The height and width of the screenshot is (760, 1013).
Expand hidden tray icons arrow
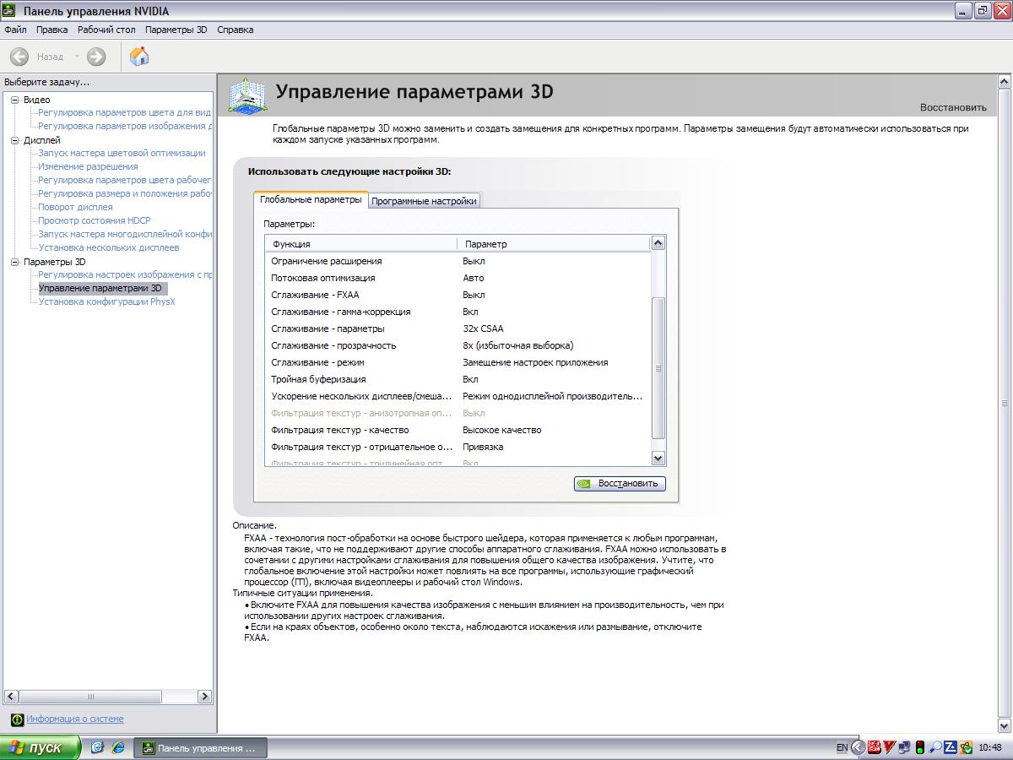(x=858, y=747)
